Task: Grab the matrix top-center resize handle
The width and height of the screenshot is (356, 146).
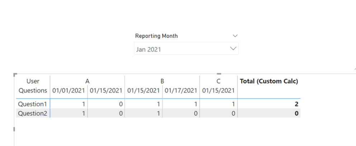Action: [219, 74]
